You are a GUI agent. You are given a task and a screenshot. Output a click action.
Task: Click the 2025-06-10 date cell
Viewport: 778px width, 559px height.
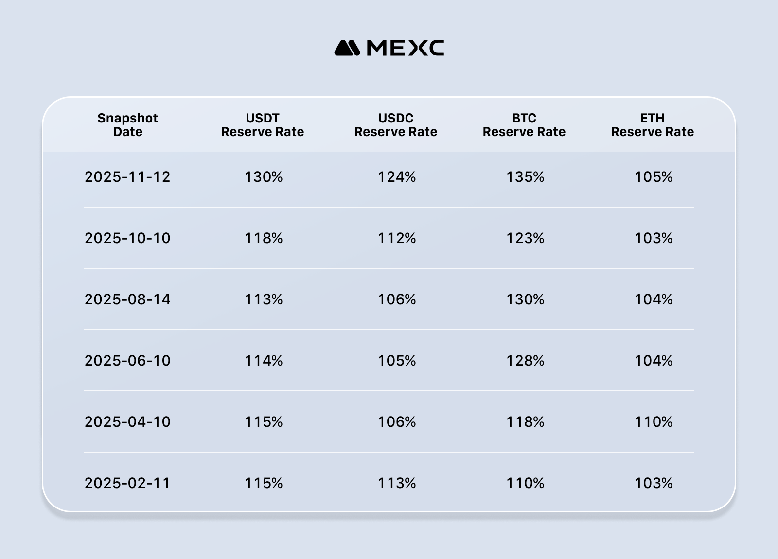[x=128, y=361]
